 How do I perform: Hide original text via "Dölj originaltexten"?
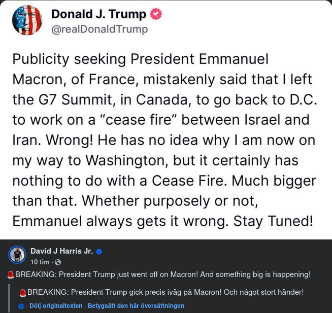[56, 306]
